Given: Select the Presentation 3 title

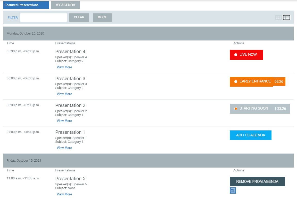Looking at the screenshot, I should click(70, 79).
